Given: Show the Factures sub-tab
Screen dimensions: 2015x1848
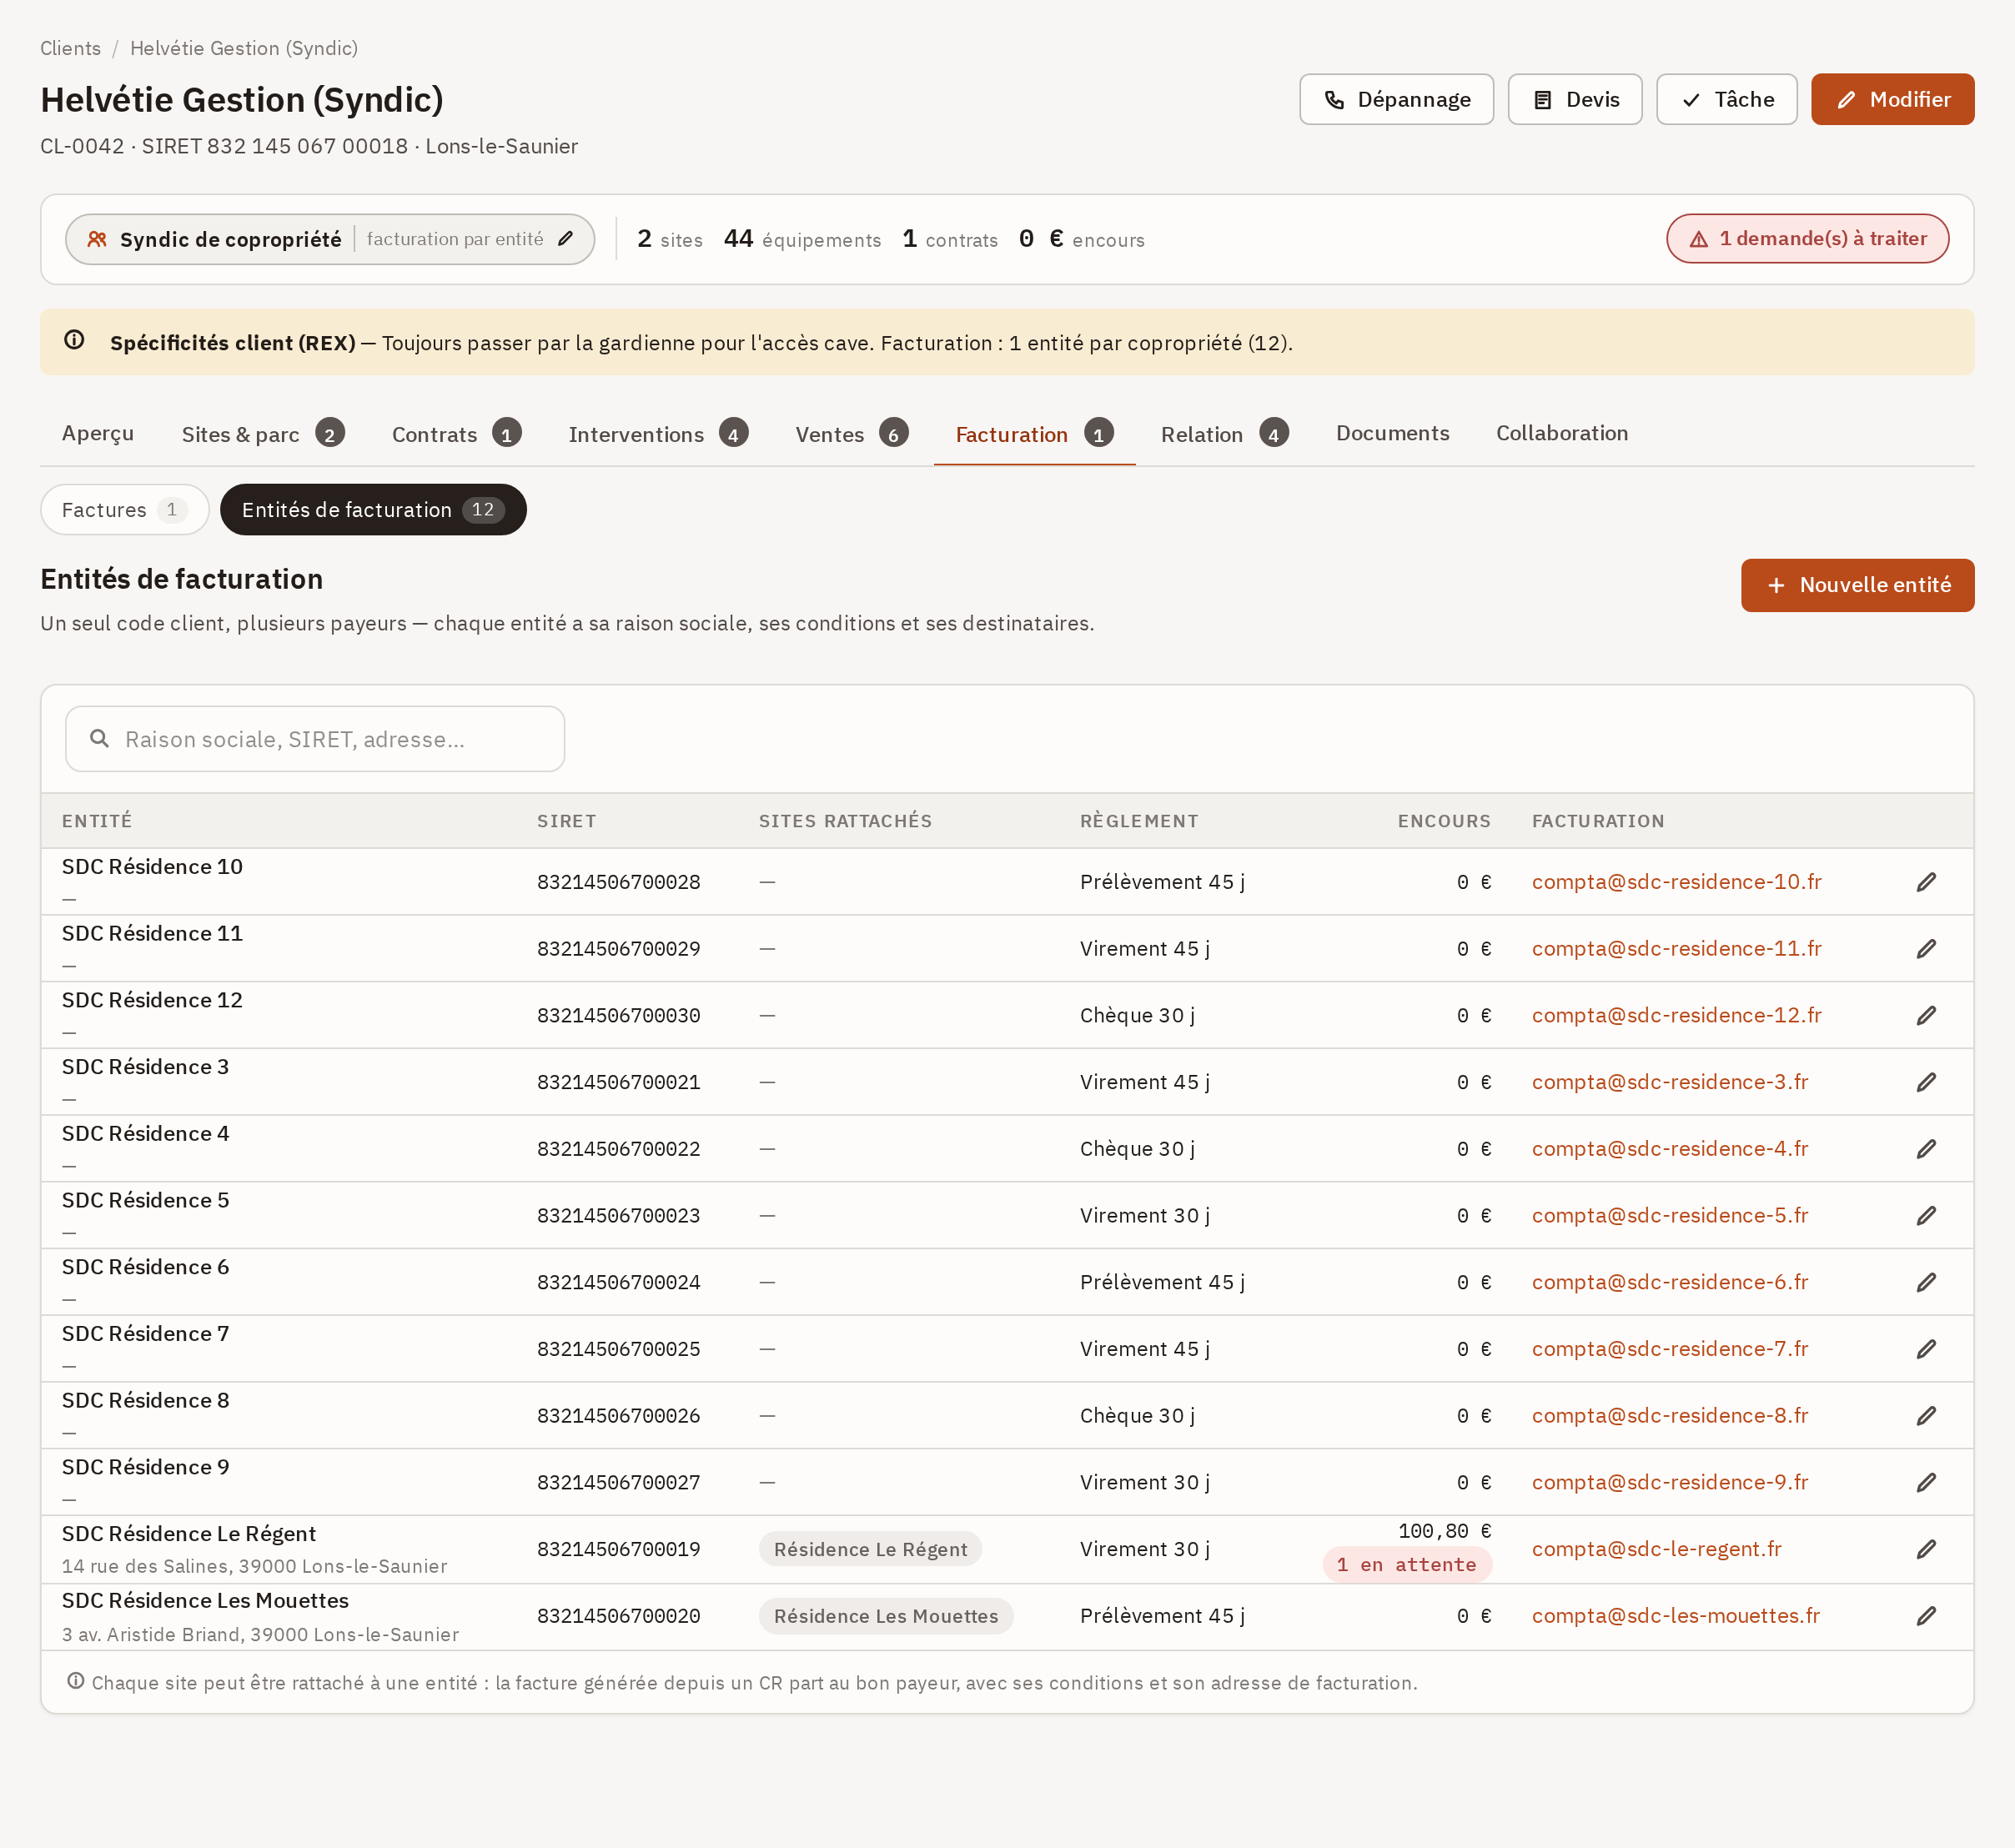Looking at the screenshot, I should (x=125, y=510).
